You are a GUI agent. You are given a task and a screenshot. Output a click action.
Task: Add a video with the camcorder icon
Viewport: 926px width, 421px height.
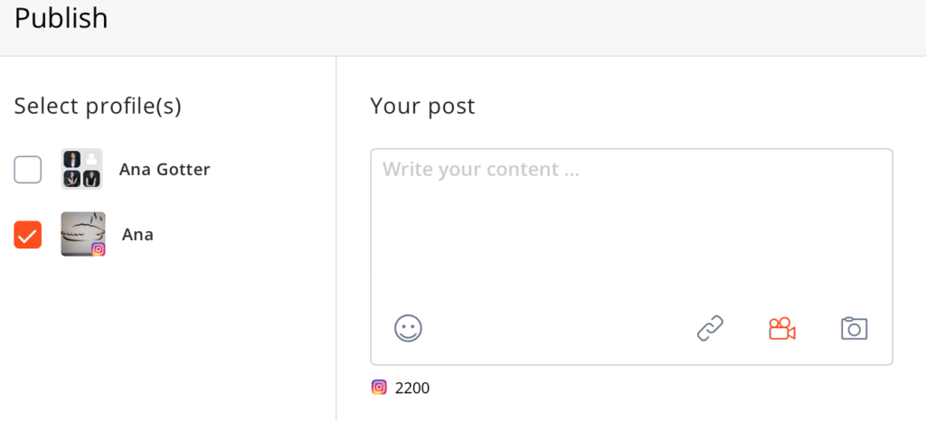tap(781, 328)
